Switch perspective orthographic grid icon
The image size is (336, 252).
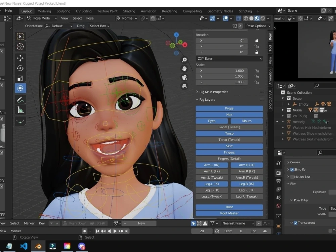click(x=184, y=86)
